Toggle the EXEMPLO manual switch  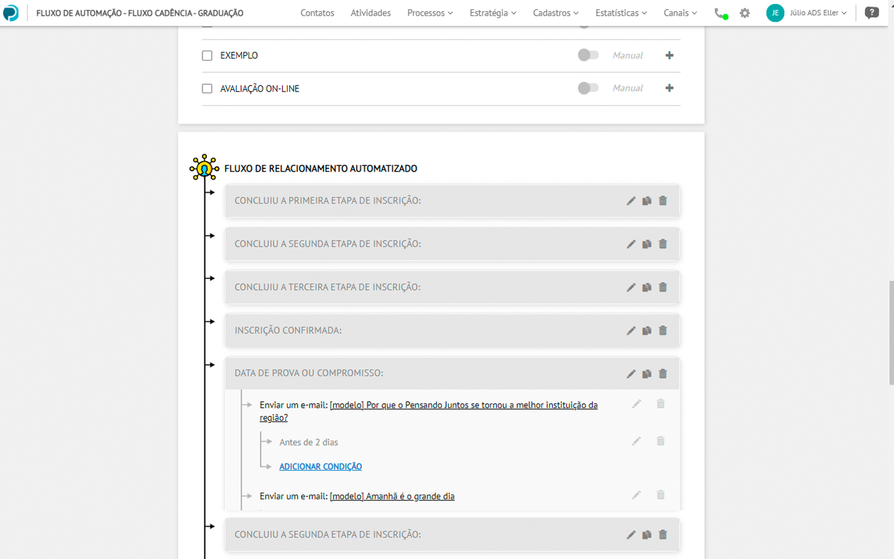click(588, 55)
